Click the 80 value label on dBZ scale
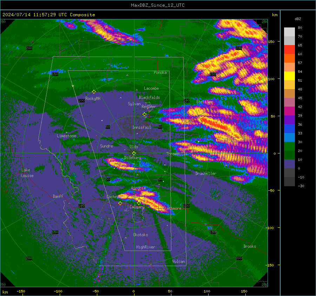The width and height of the screenshot is (316, 296). [300, 27]
